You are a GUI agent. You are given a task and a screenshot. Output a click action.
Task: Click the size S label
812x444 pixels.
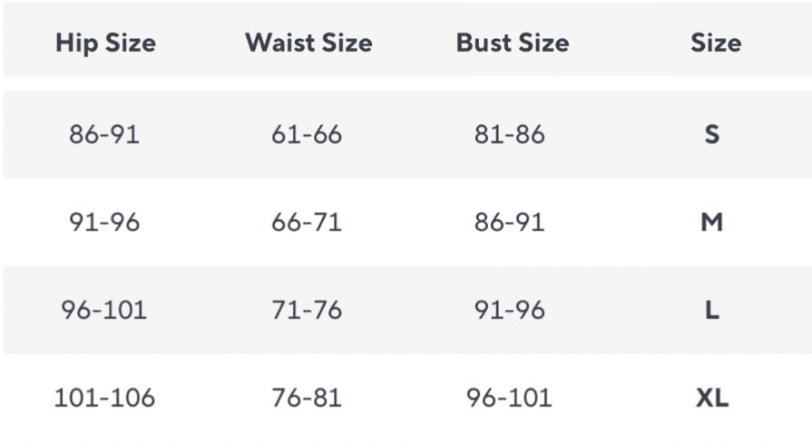[712, 134]
